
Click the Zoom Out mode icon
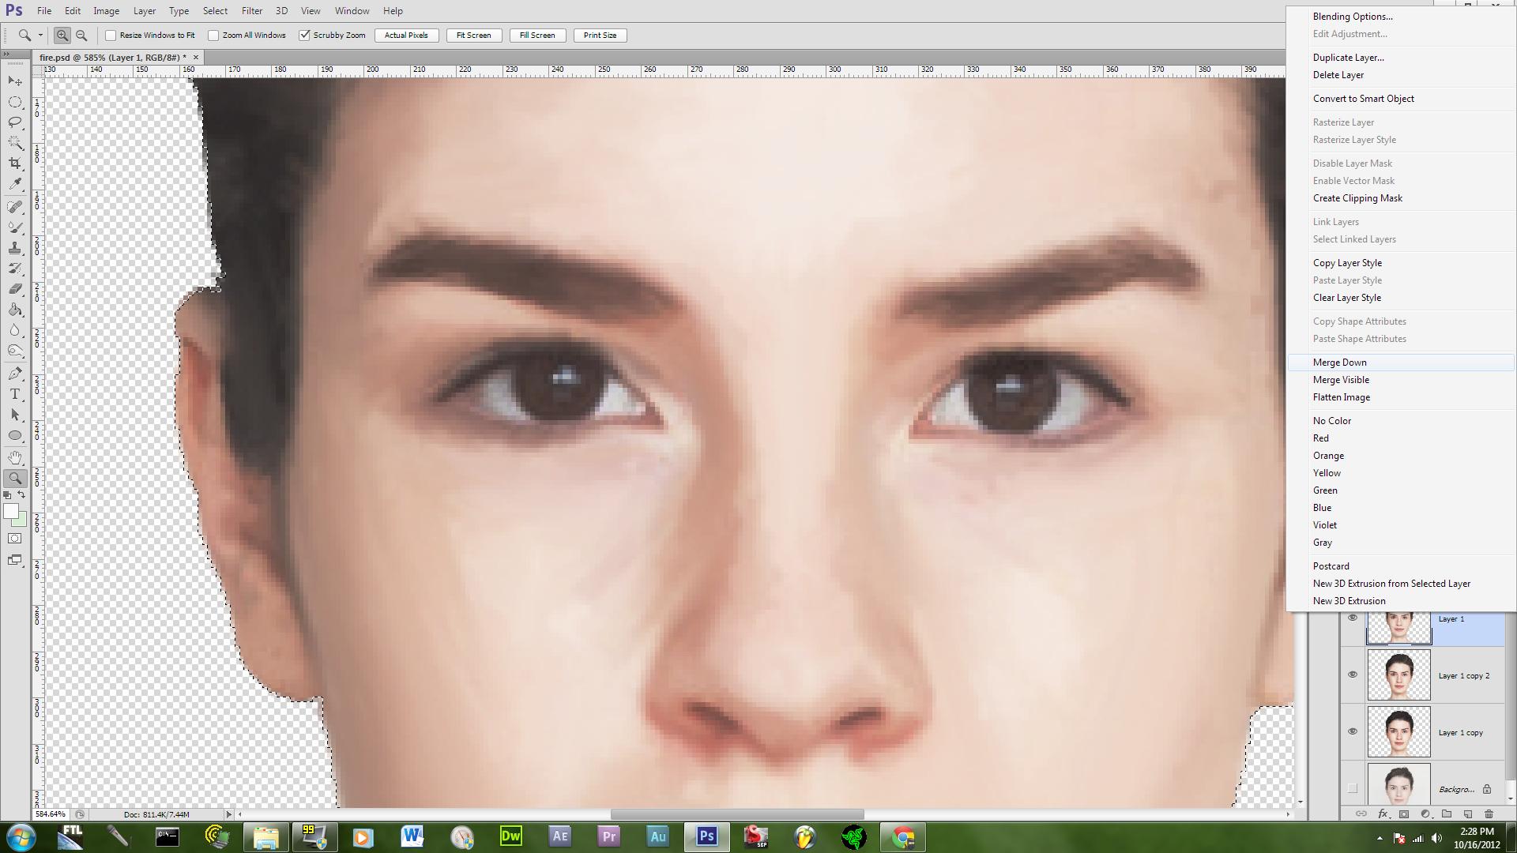pos(81,35)
